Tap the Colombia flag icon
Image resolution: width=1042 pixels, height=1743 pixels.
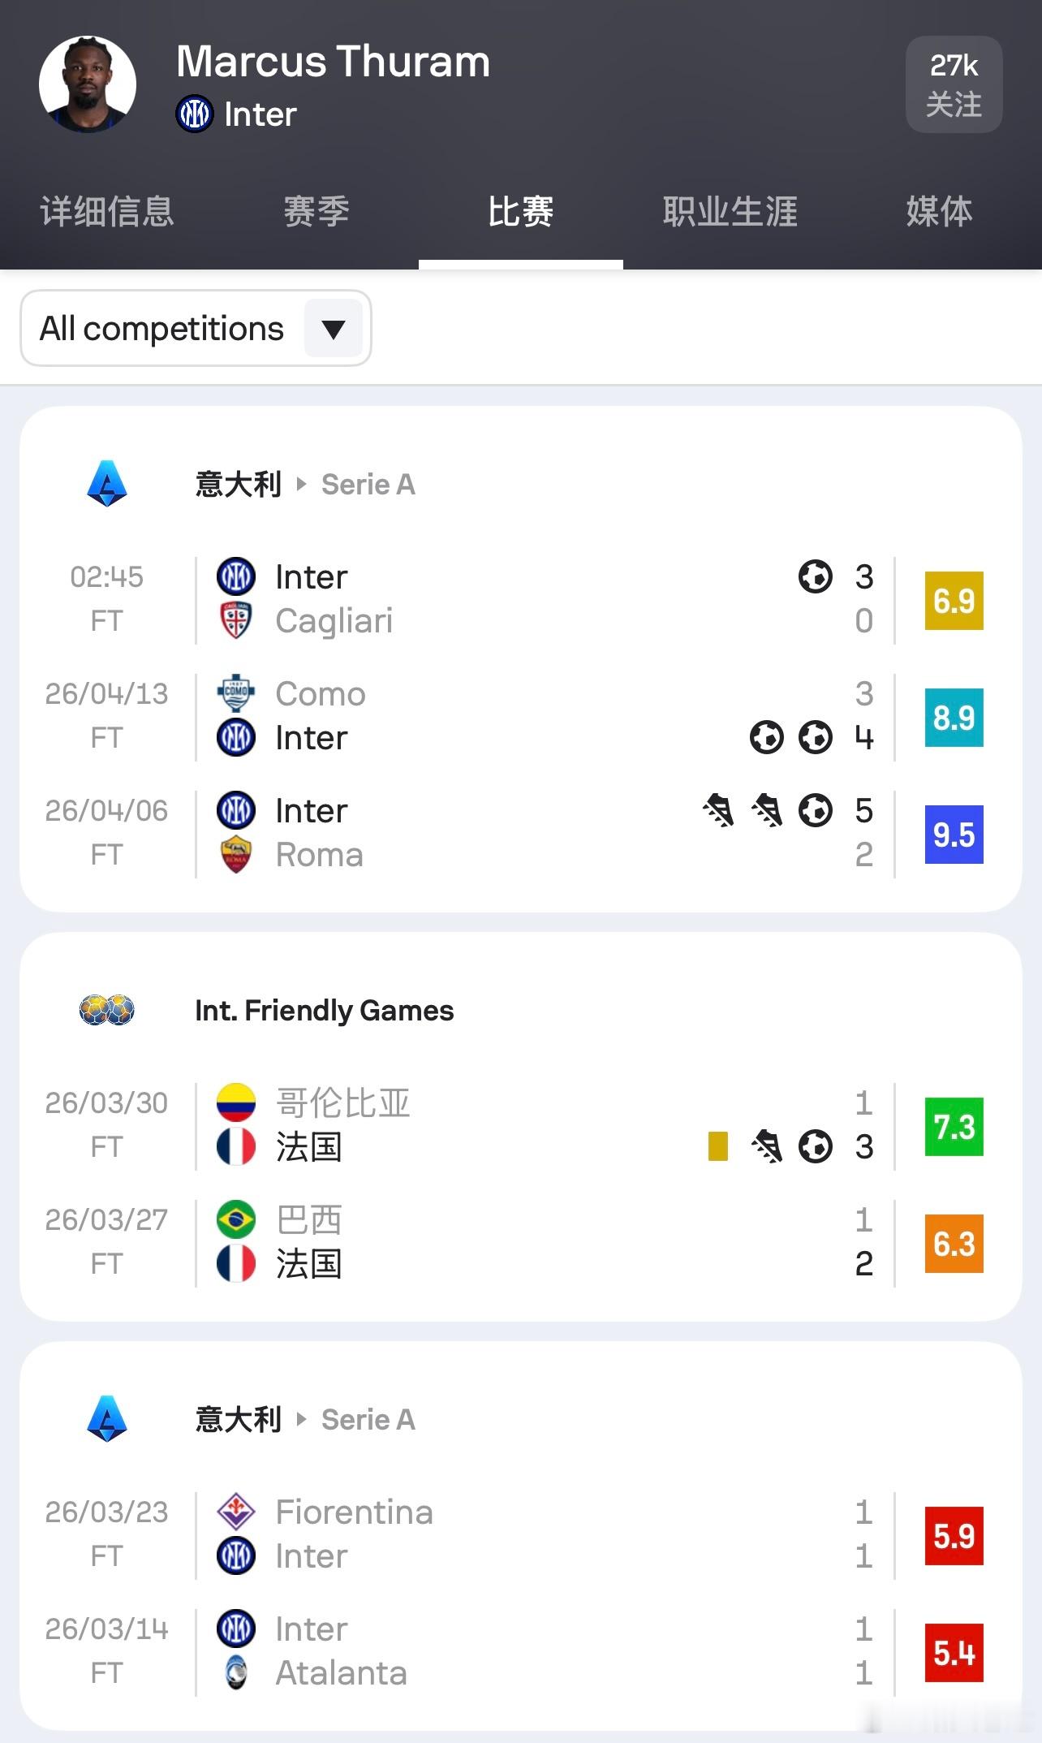[x=236, y=1102]
